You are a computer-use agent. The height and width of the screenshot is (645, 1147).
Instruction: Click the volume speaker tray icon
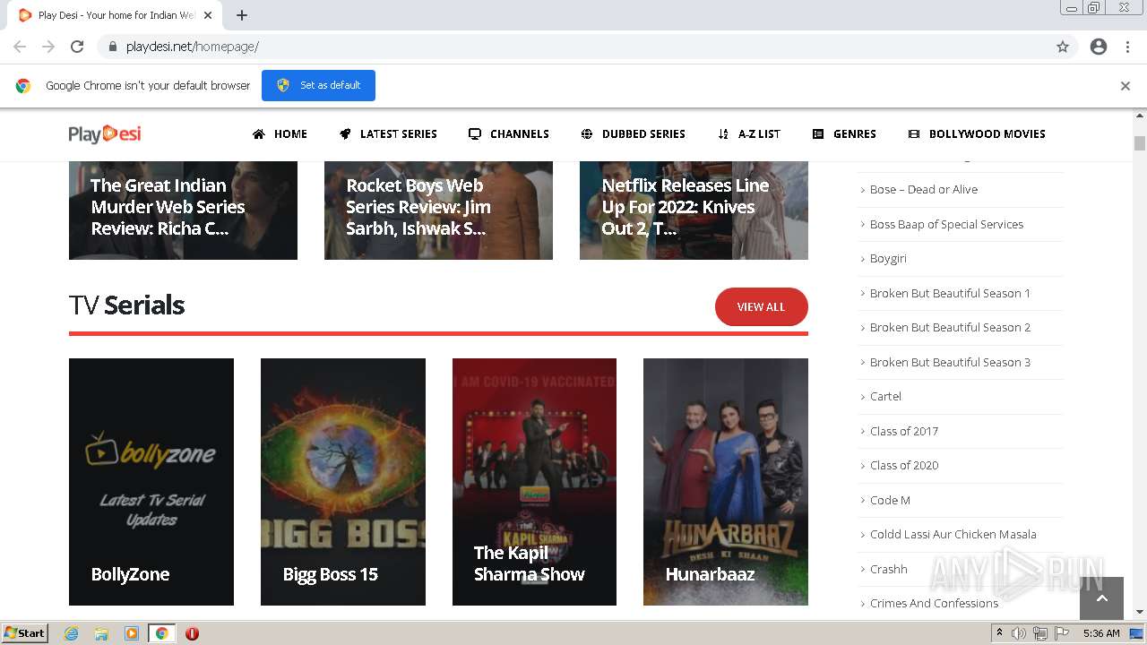point(1019,633)
